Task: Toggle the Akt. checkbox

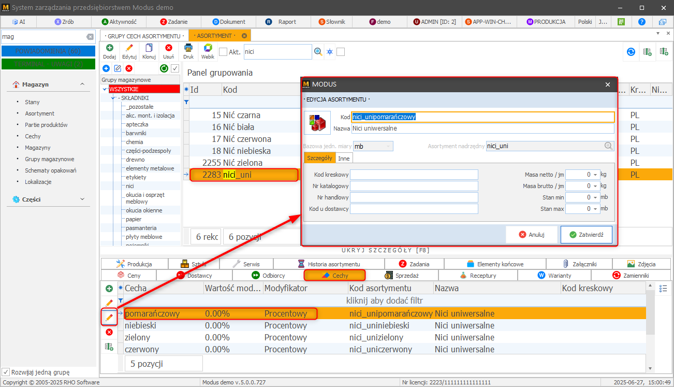Action: point(223,52)
